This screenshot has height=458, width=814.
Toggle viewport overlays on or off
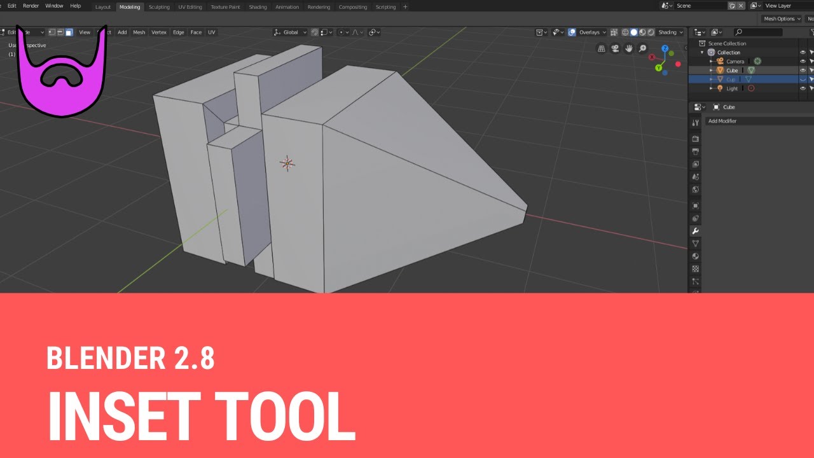(572, 32)
